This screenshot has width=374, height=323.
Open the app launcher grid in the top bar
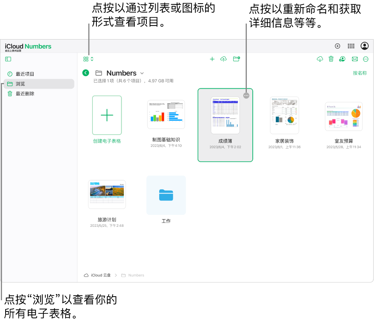[351, 46]
